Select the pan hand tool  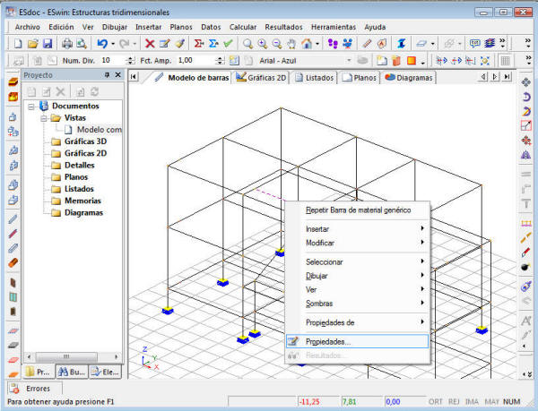click(x=291, y=44)
